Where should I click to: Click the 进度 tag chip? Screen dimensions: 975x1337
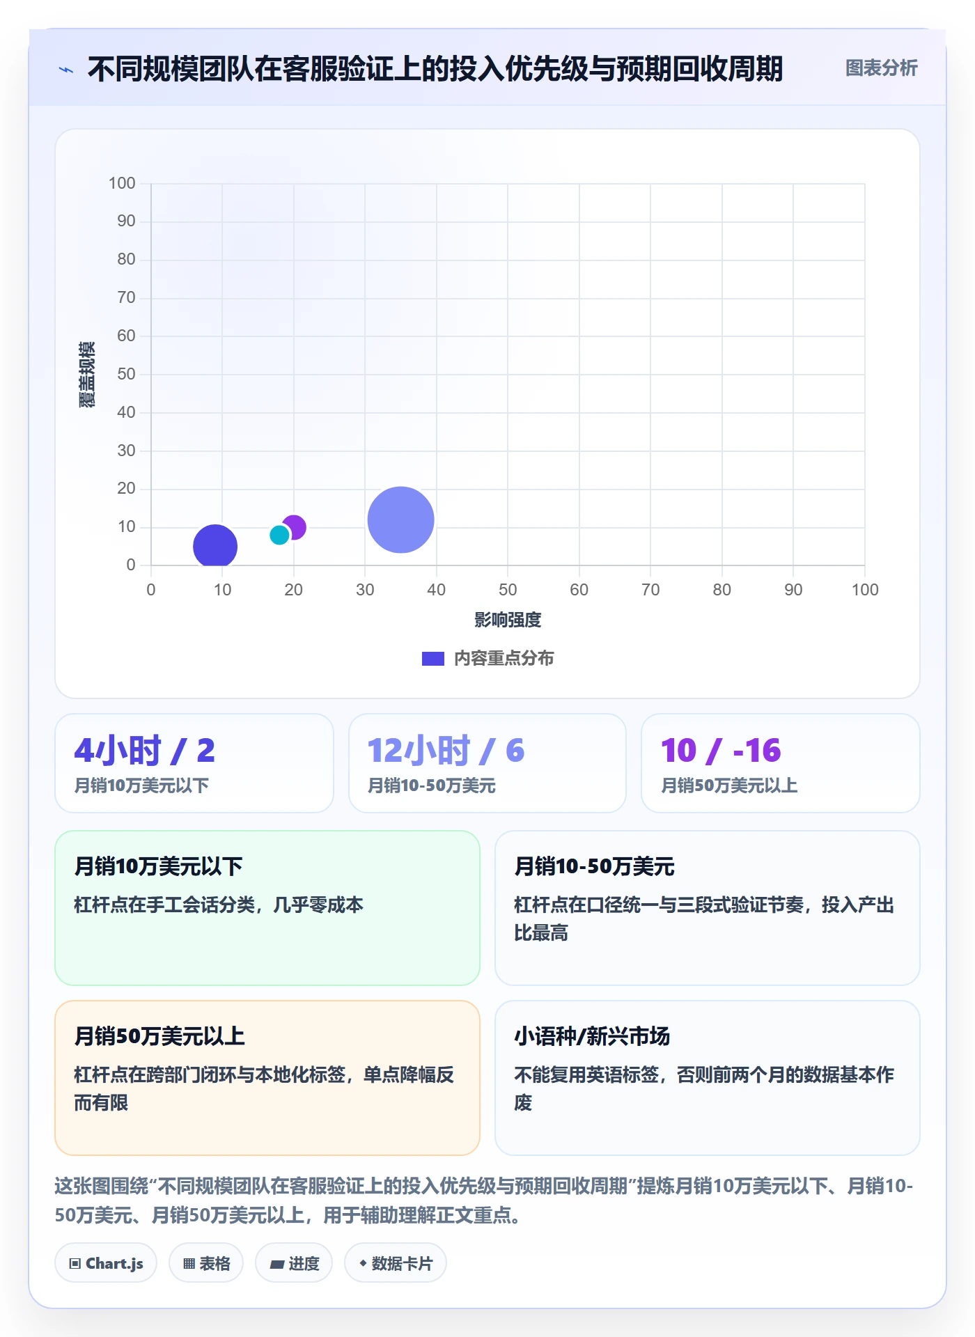294,1263
